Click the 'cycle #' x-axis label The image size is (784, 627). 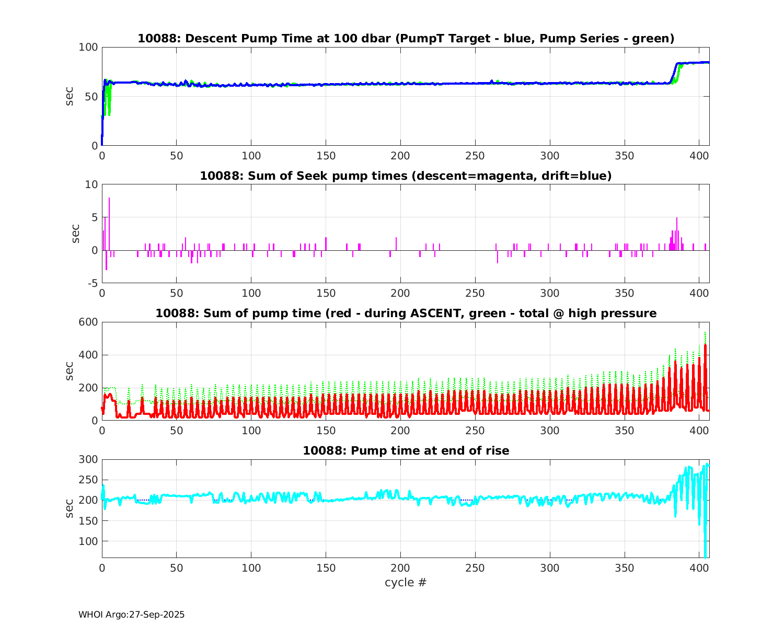coord(406,583)
